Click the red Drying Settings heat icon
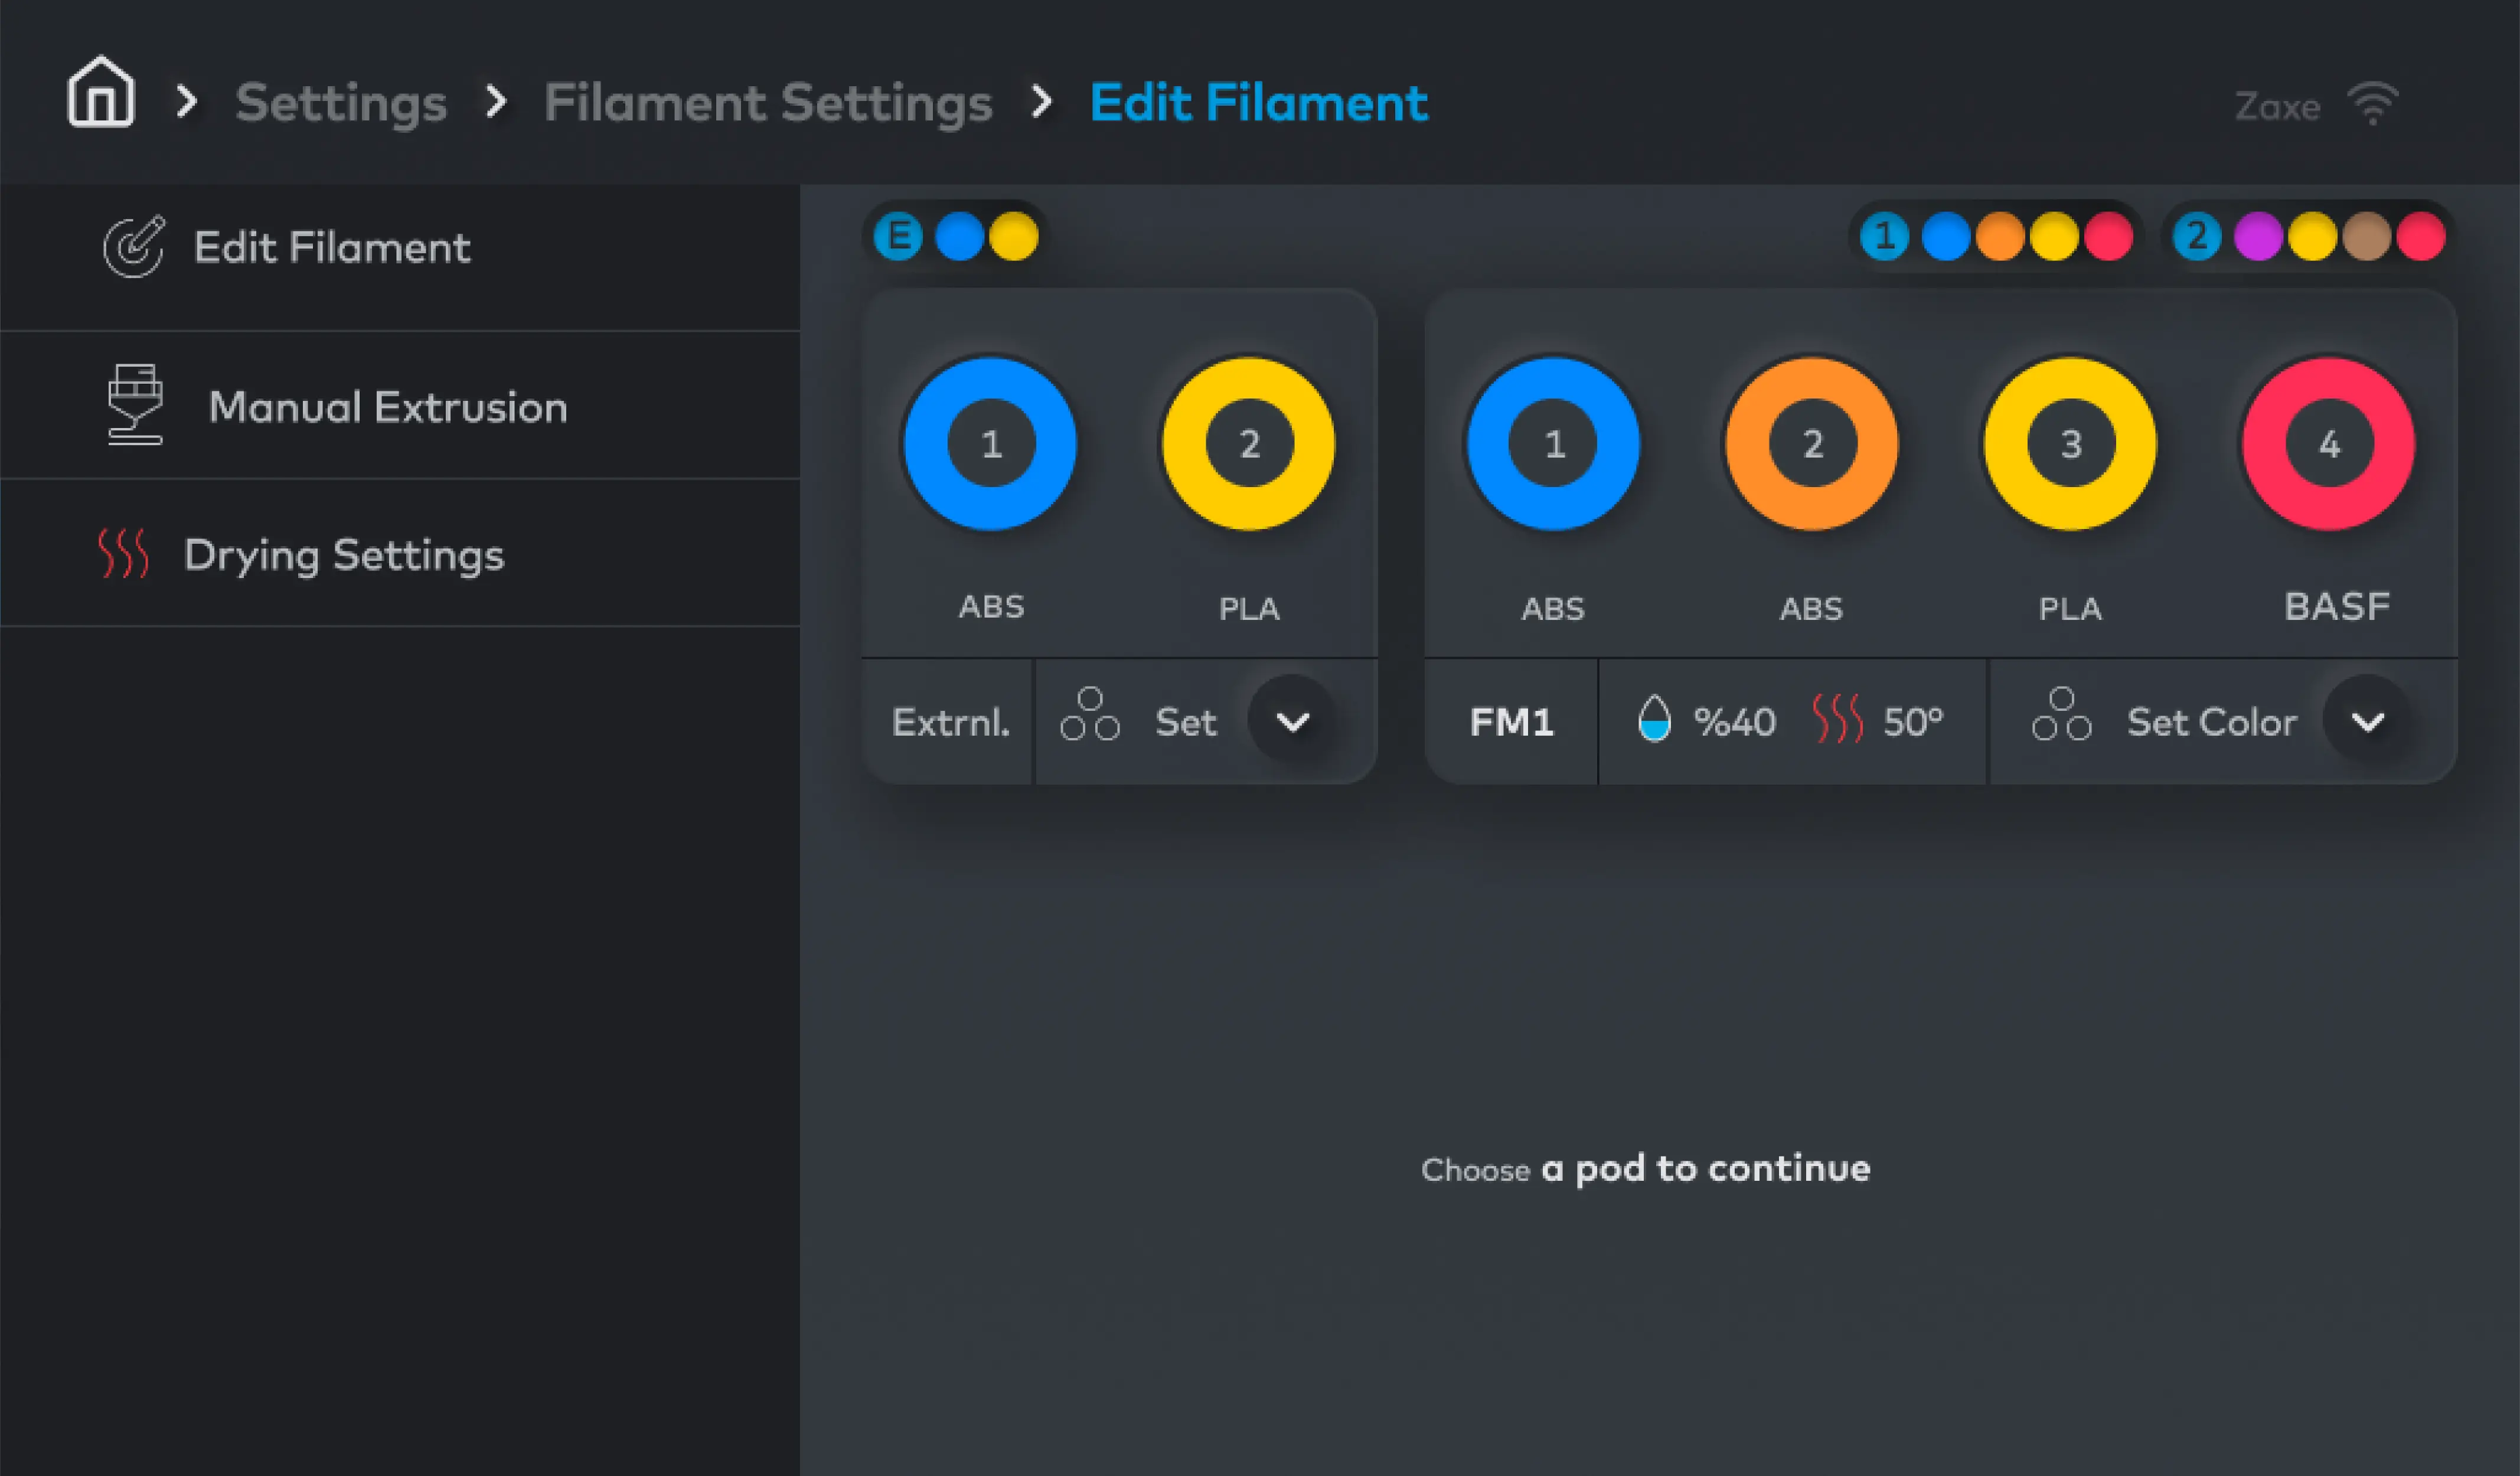Screen dimensions: 2520x1476 click(123, 554)
